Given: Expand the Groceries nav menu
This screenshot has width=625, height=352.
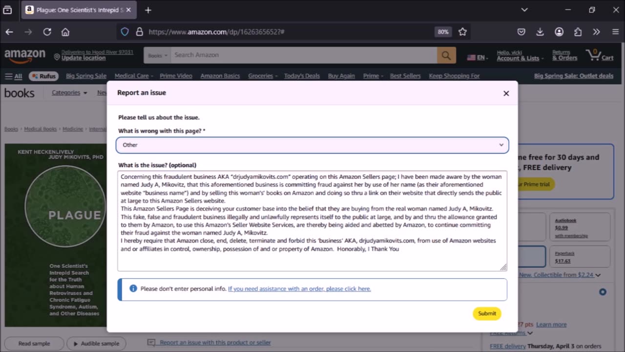Looking at the screenshot, I should (263, 76).
